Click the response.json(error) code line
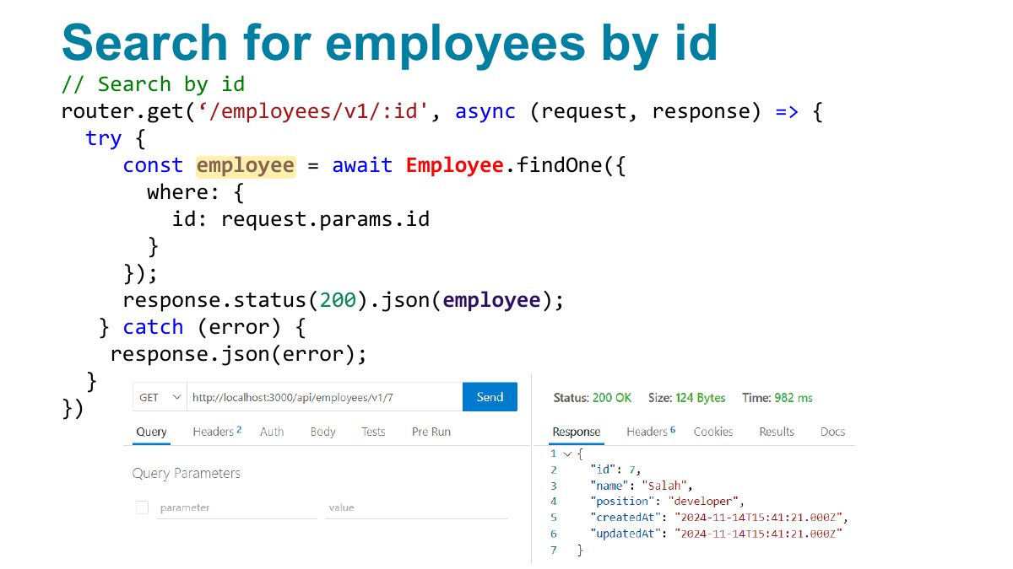The width and height of the screenshot is (1013, 569). coord(239,355)
